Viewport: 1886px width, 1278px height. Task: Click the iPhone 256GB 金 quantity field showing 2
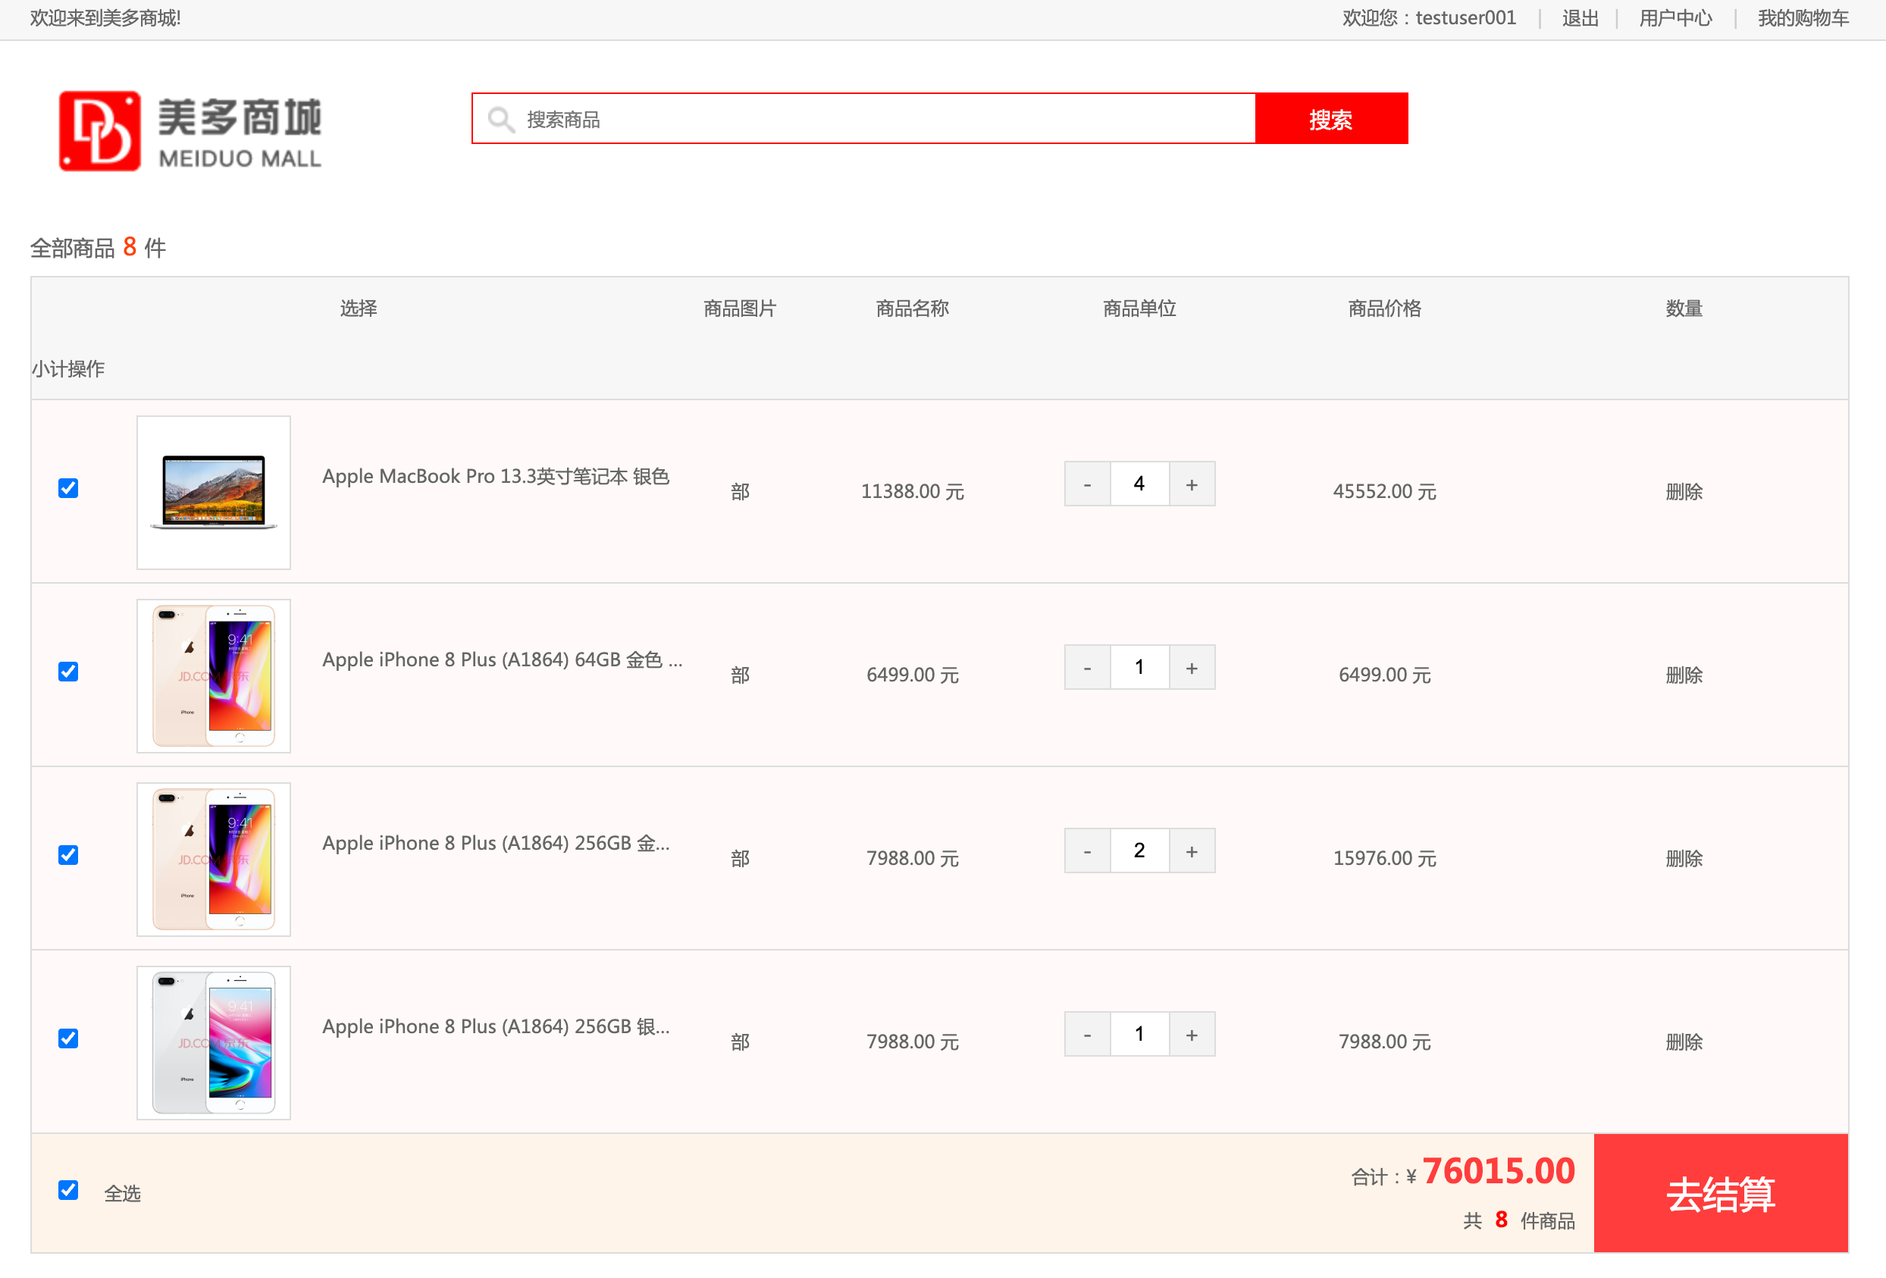(1139, 850)
